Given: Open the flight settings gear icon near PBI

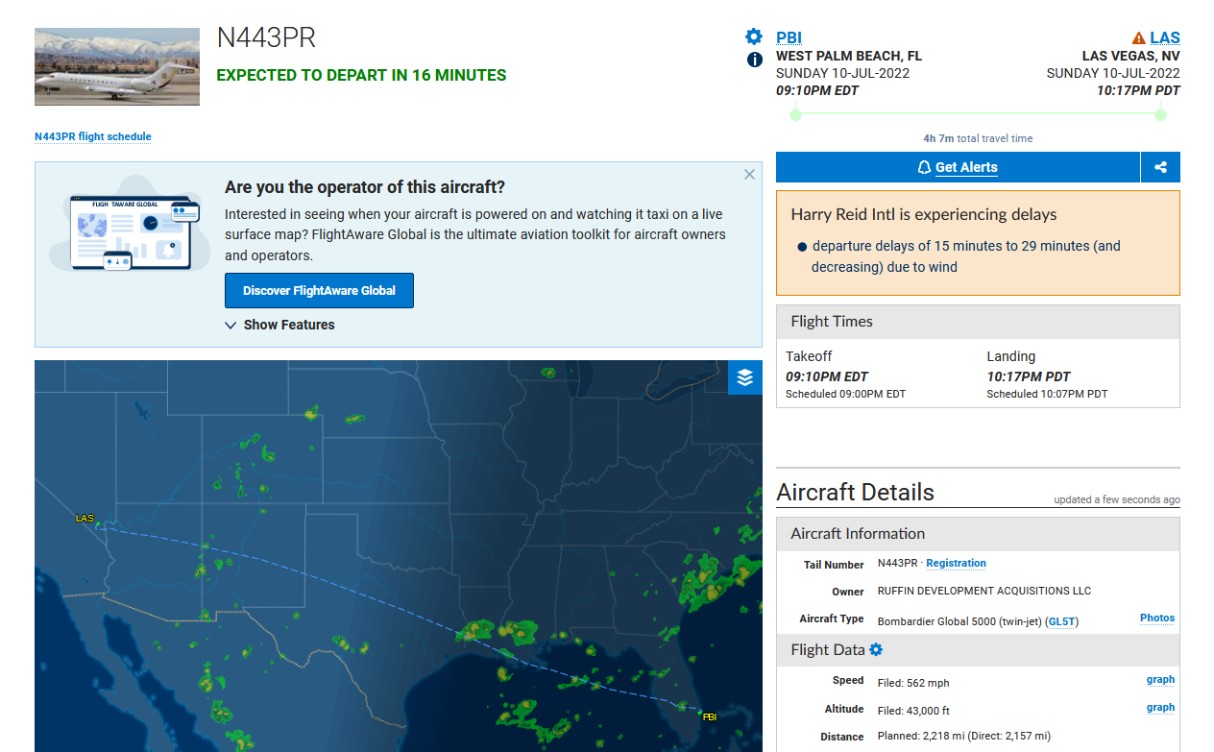Looking at the screenshot, I should click(x=754, y=36).
